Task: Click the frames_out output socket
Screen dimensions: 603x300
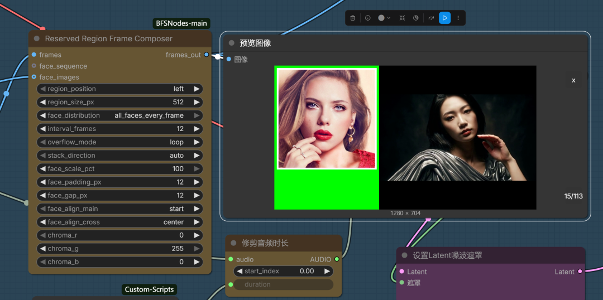Action: (x=207, y=55)
